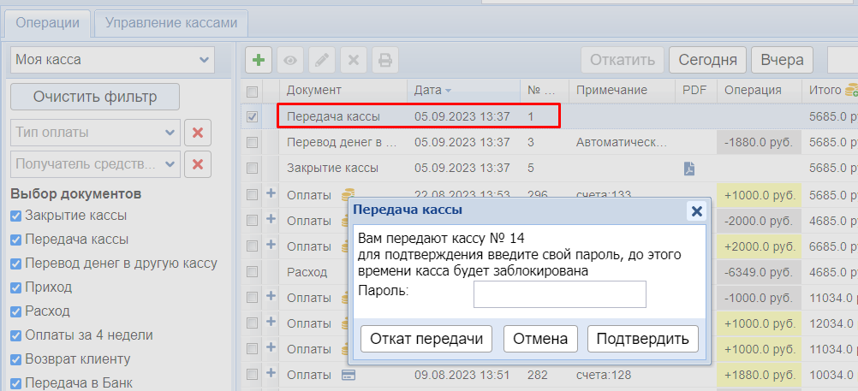The height and width of the screenshot is (391, 858).
Task: Click the green plus add document icon
Action: pos(259,61)
